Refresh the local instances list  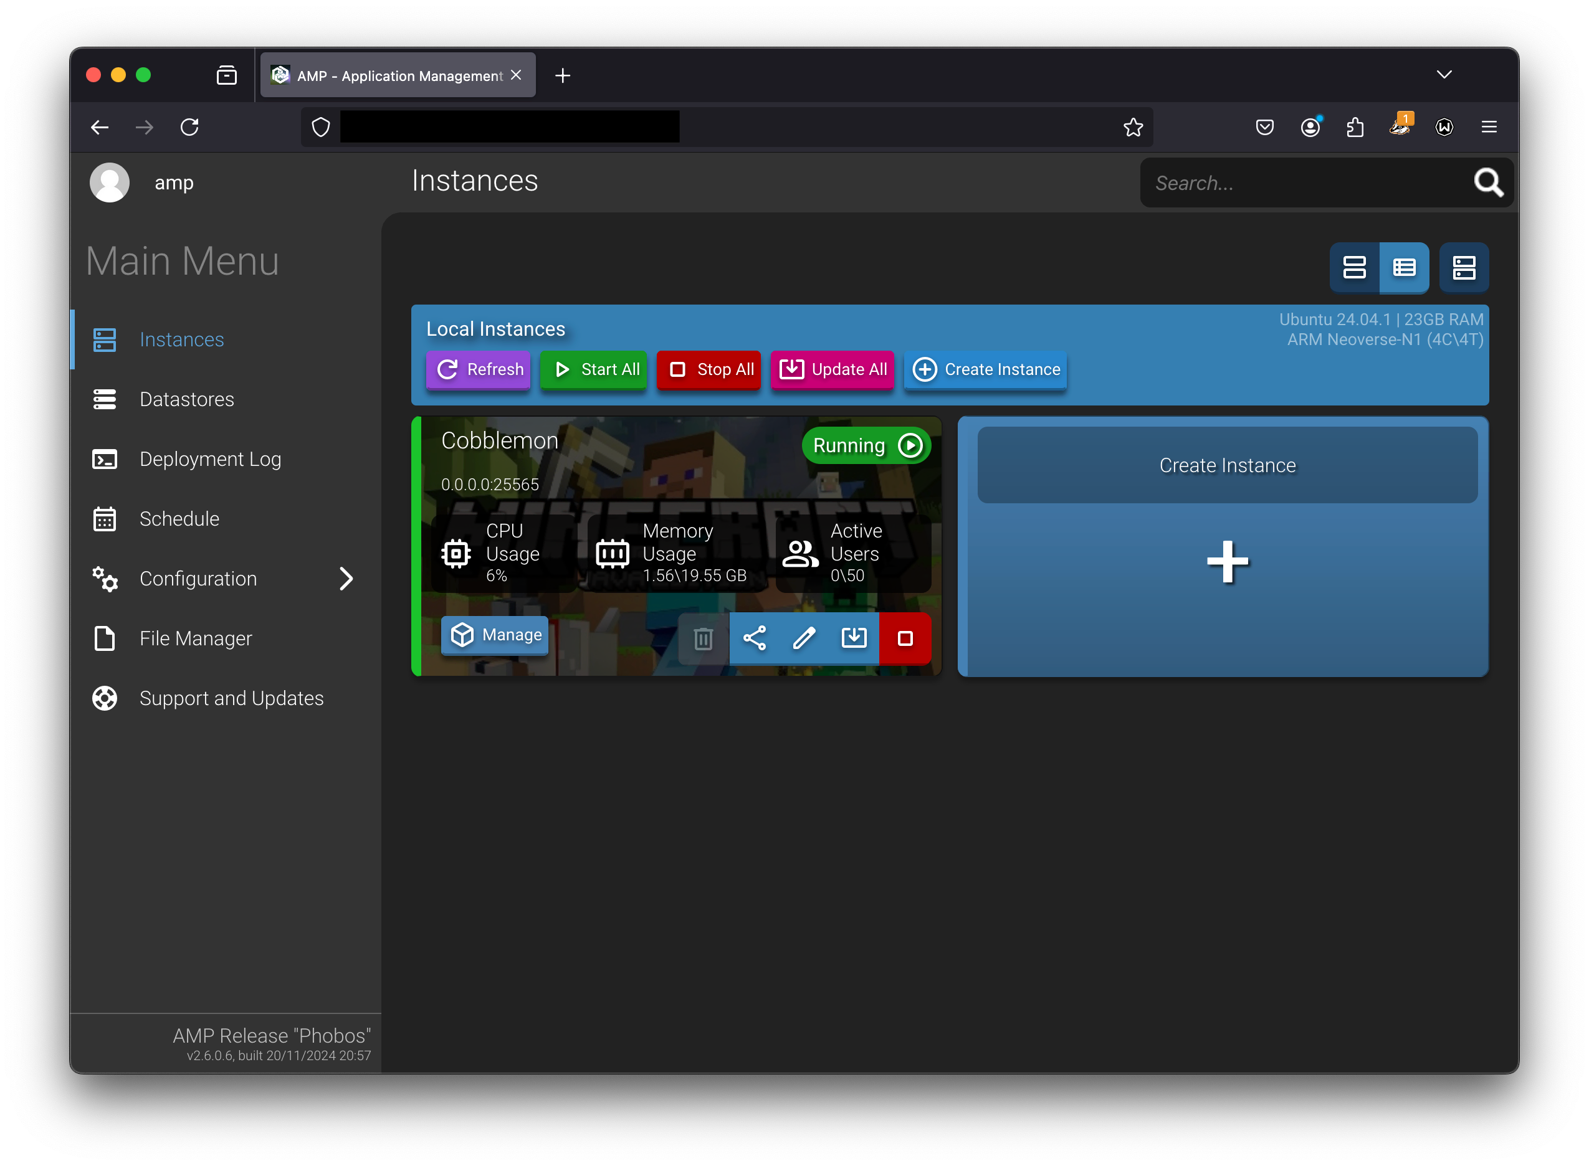[x=479, y=369]
